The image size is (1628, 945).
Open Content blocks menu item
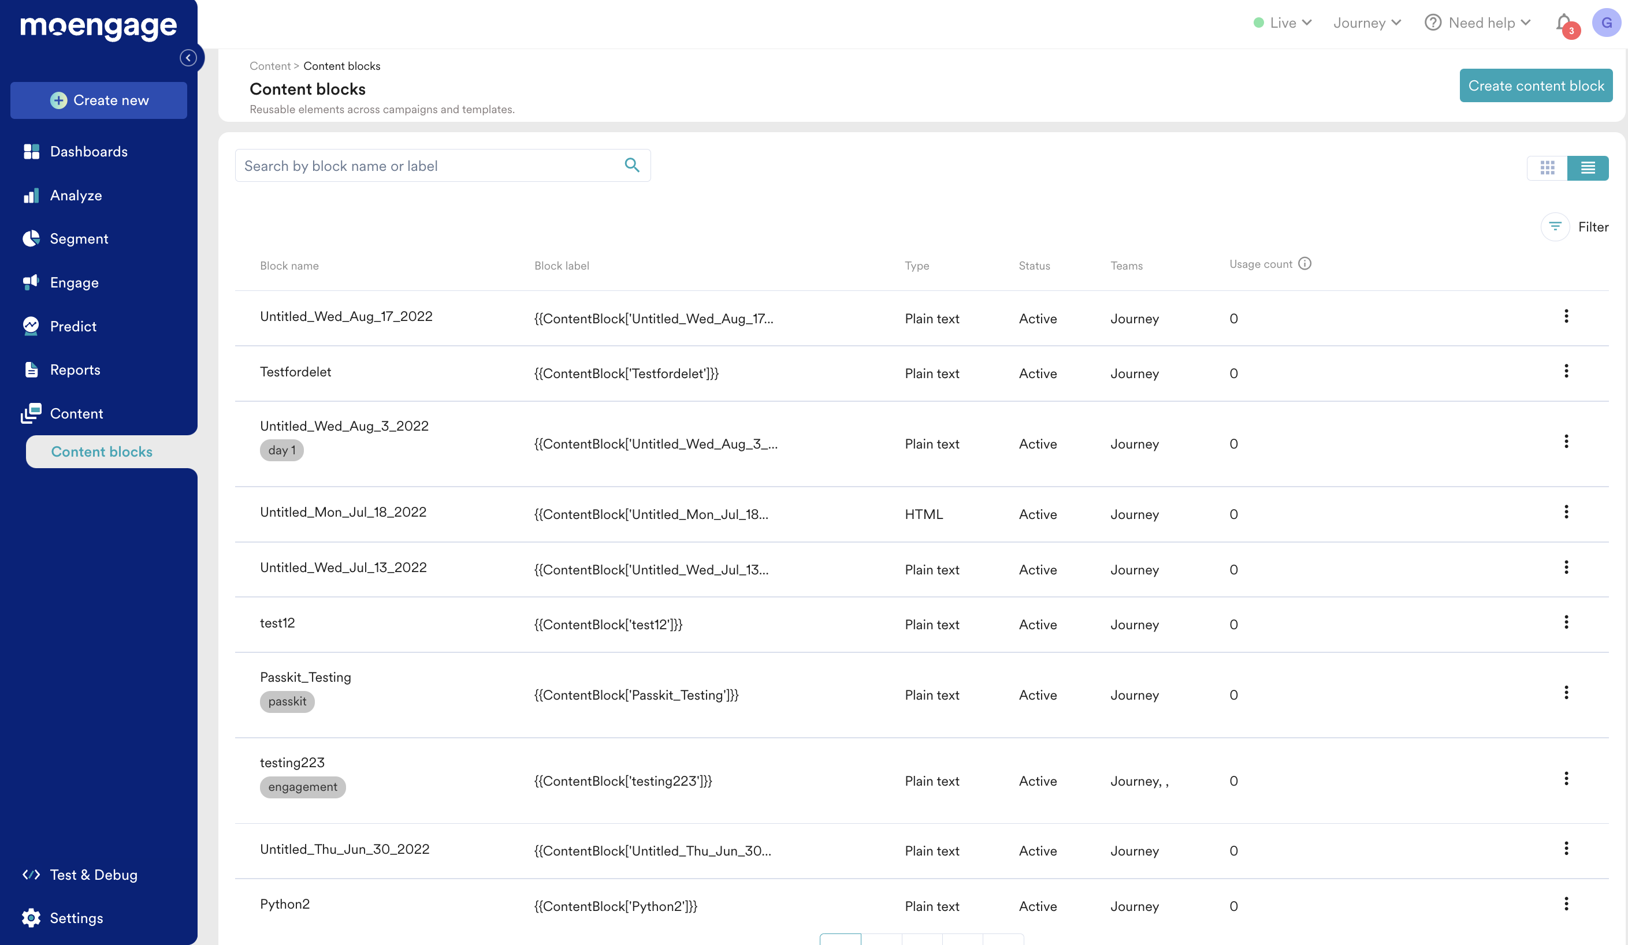[101, 451]
